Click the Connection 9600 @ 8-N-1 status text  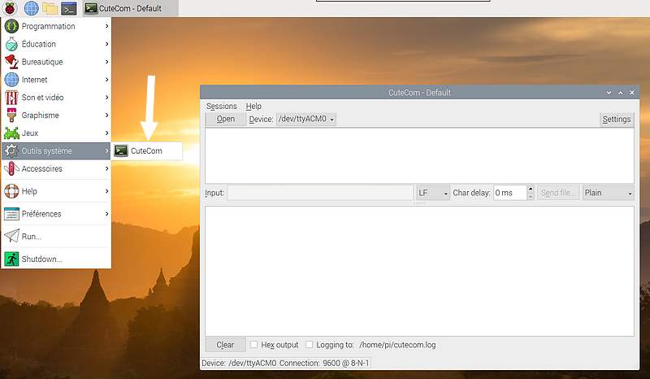pos(324,364)
